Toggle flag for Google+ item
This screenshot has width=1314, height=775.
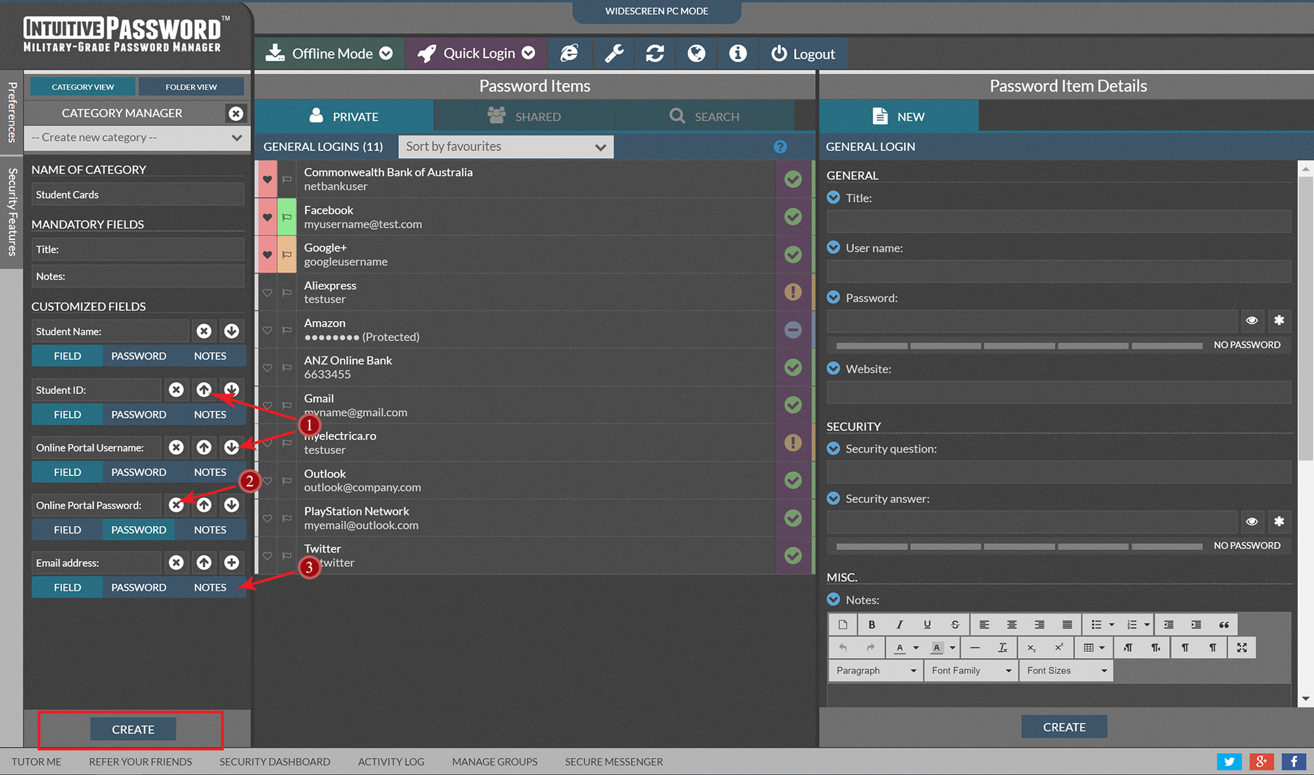coord(287,255)
